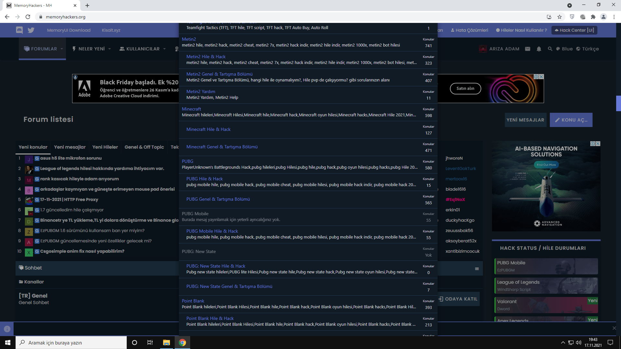Open the Twitter bird icon link
Screen dimensions: 621x349
31,30
